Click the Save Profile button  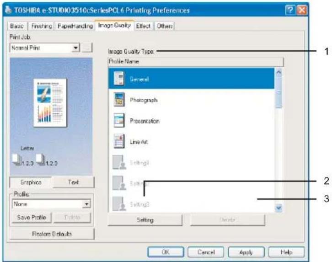[x=32, y=217]
